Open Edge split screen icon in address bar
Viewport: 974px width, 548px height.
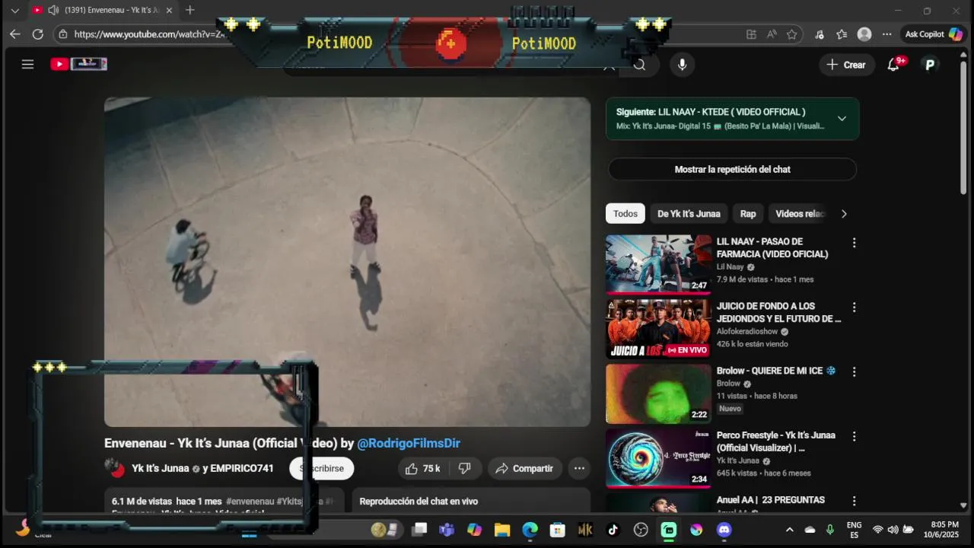(751, 34)
